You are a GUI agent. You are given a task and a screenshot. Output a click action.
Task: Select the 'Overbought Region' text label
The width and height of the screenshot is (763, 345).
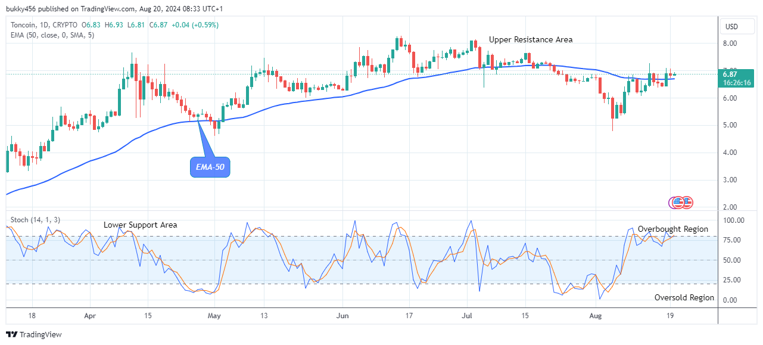673,229
